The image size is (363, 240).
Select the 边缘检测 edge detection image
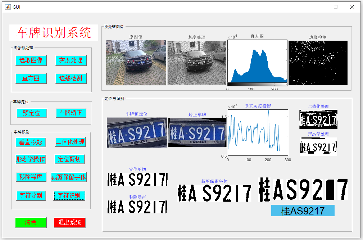click(x=318, y=63)
